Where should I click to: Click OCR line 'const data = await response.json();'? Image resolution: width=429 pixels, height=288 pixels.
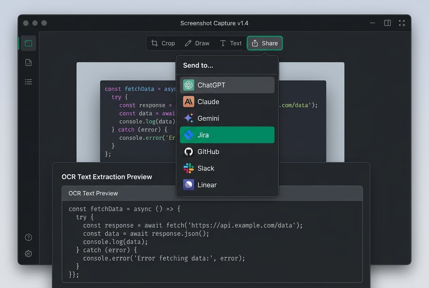[x=146, y=234]
